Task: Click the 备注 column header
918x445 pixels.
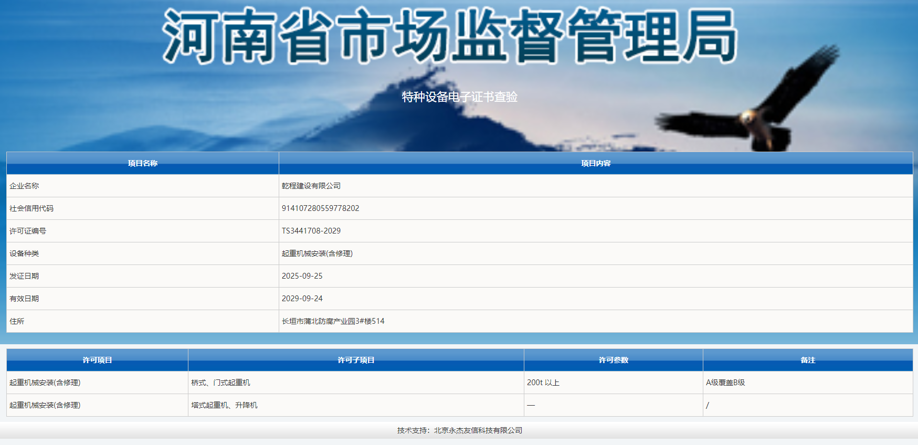Action: coord(808,360)
